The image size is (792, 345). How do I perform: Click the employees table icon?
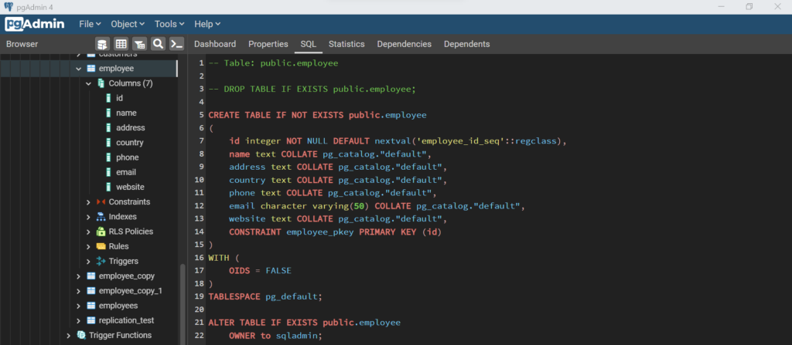coord(91,306)
